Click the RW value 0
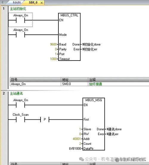The height and width of the screenshot is (165, 149). pyautogui.click(x=80, y=134)
